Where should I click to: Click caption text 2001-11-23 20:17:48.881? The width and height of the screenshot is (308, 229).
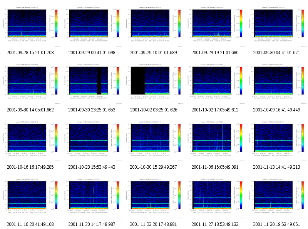pos(153,224)
